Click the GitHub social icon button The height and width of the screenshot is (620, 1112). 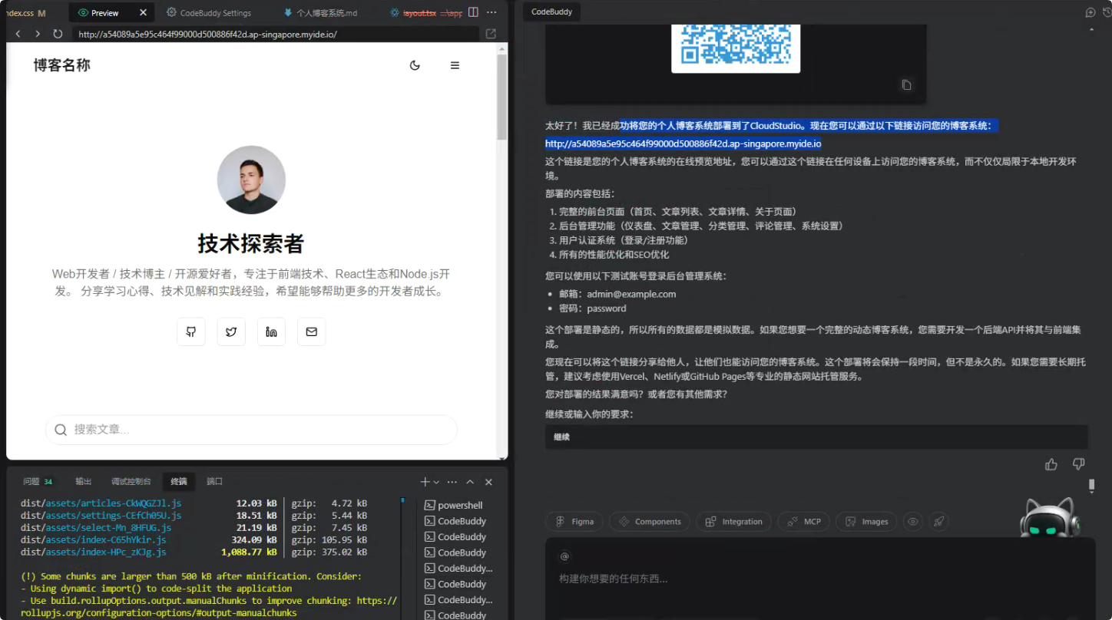(191, 331)
